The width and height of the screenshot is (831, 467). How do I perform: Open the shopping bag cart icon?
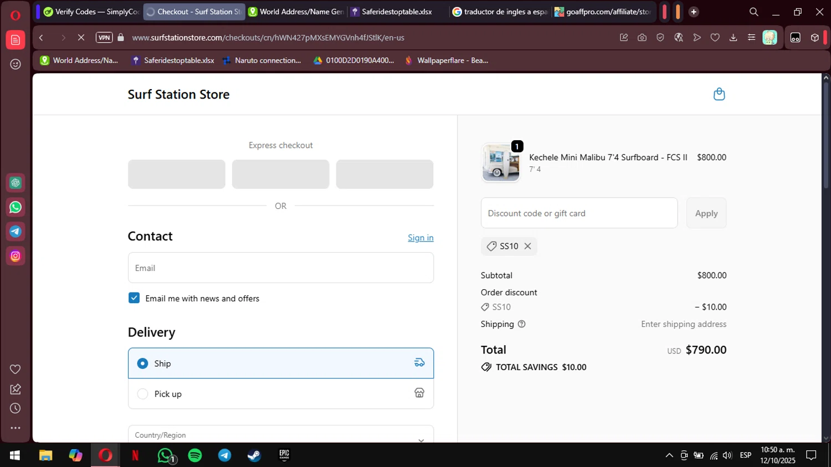tap(719, 94)
